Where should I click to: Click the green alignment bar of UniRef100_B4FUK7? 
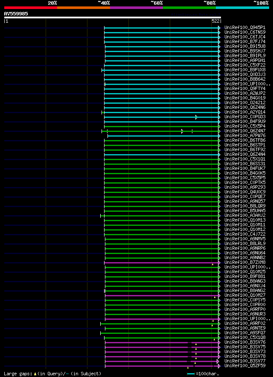161,169
